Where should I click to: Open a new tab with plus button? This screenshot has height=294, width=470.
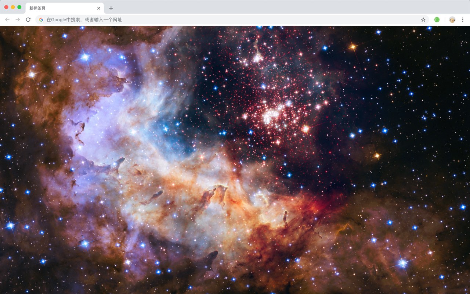click(x=111, y=8)
